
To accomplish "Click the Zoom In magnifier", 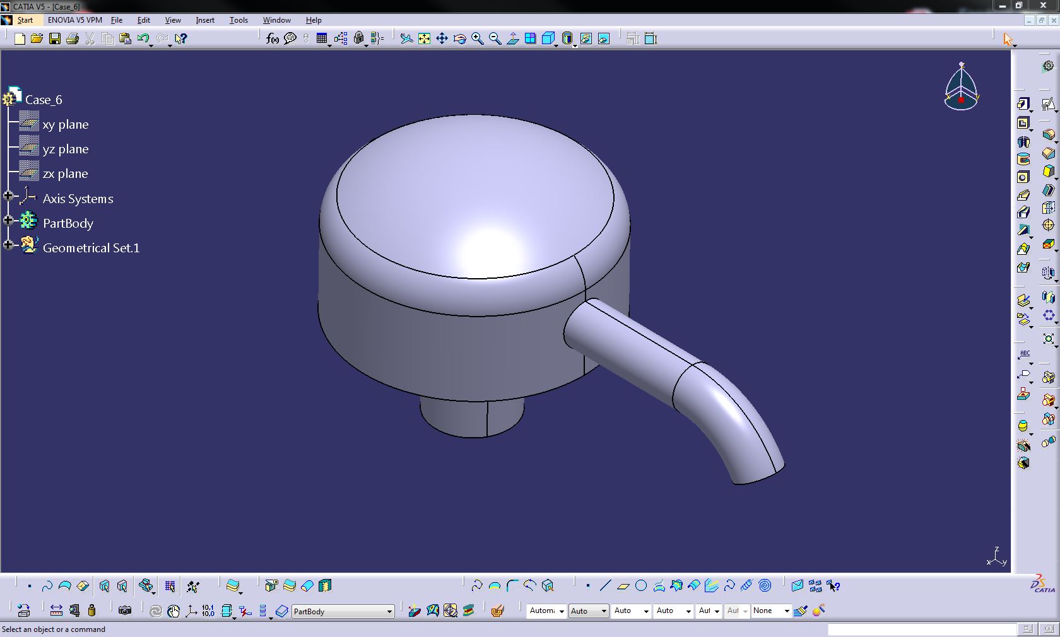I will click(x=478, y=38).
